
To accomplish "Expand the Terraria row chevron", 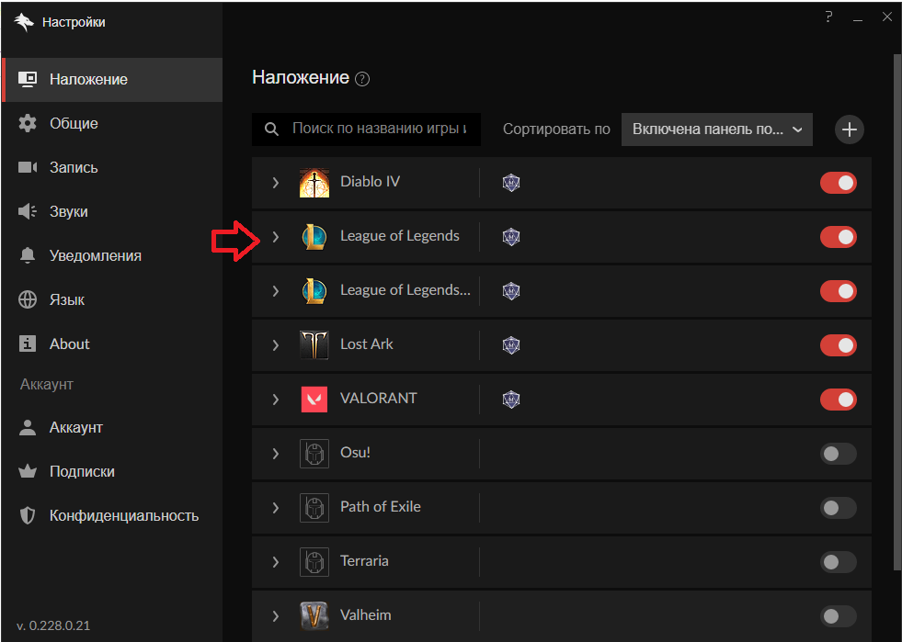I will point(276,561).
